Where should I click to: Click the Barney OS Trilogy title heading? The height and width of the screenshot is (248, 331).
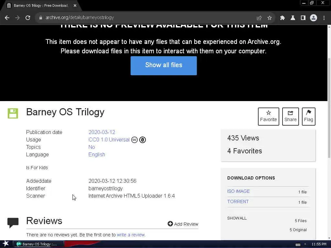(65, 112)
